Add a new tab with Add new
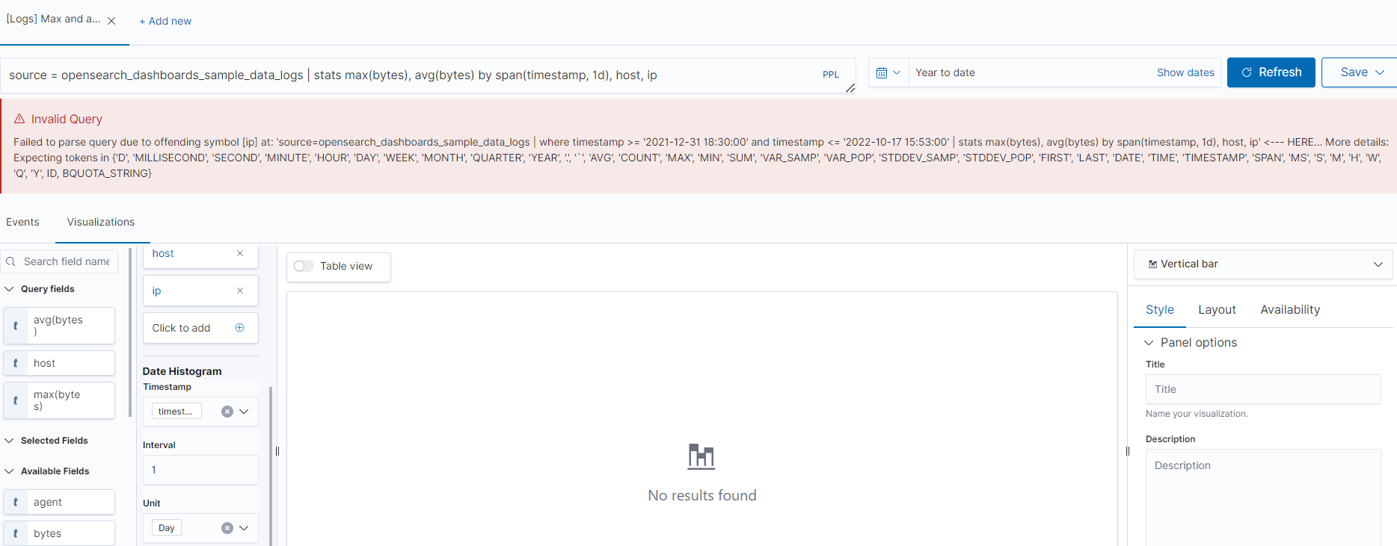1397x546 pixels. (x=165, y=21)
